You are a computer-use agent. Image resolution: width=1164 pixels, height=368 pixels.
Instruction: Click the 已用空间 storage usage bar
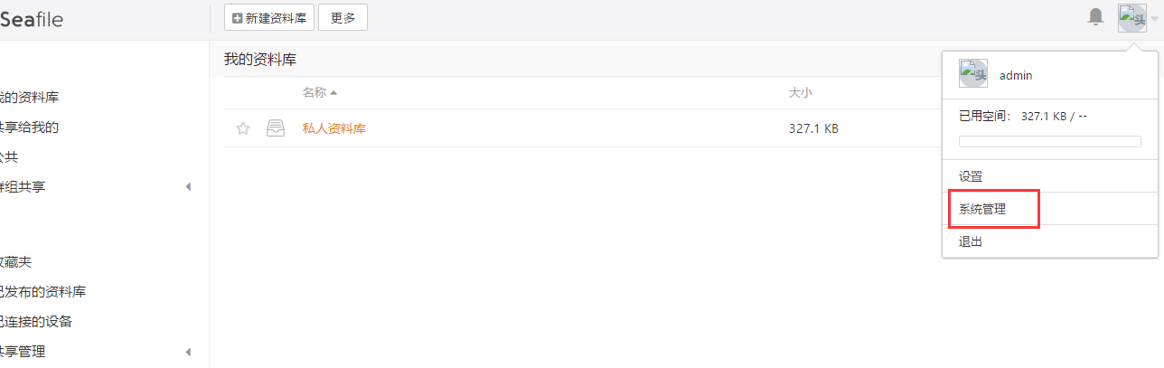coord(1049,141)
